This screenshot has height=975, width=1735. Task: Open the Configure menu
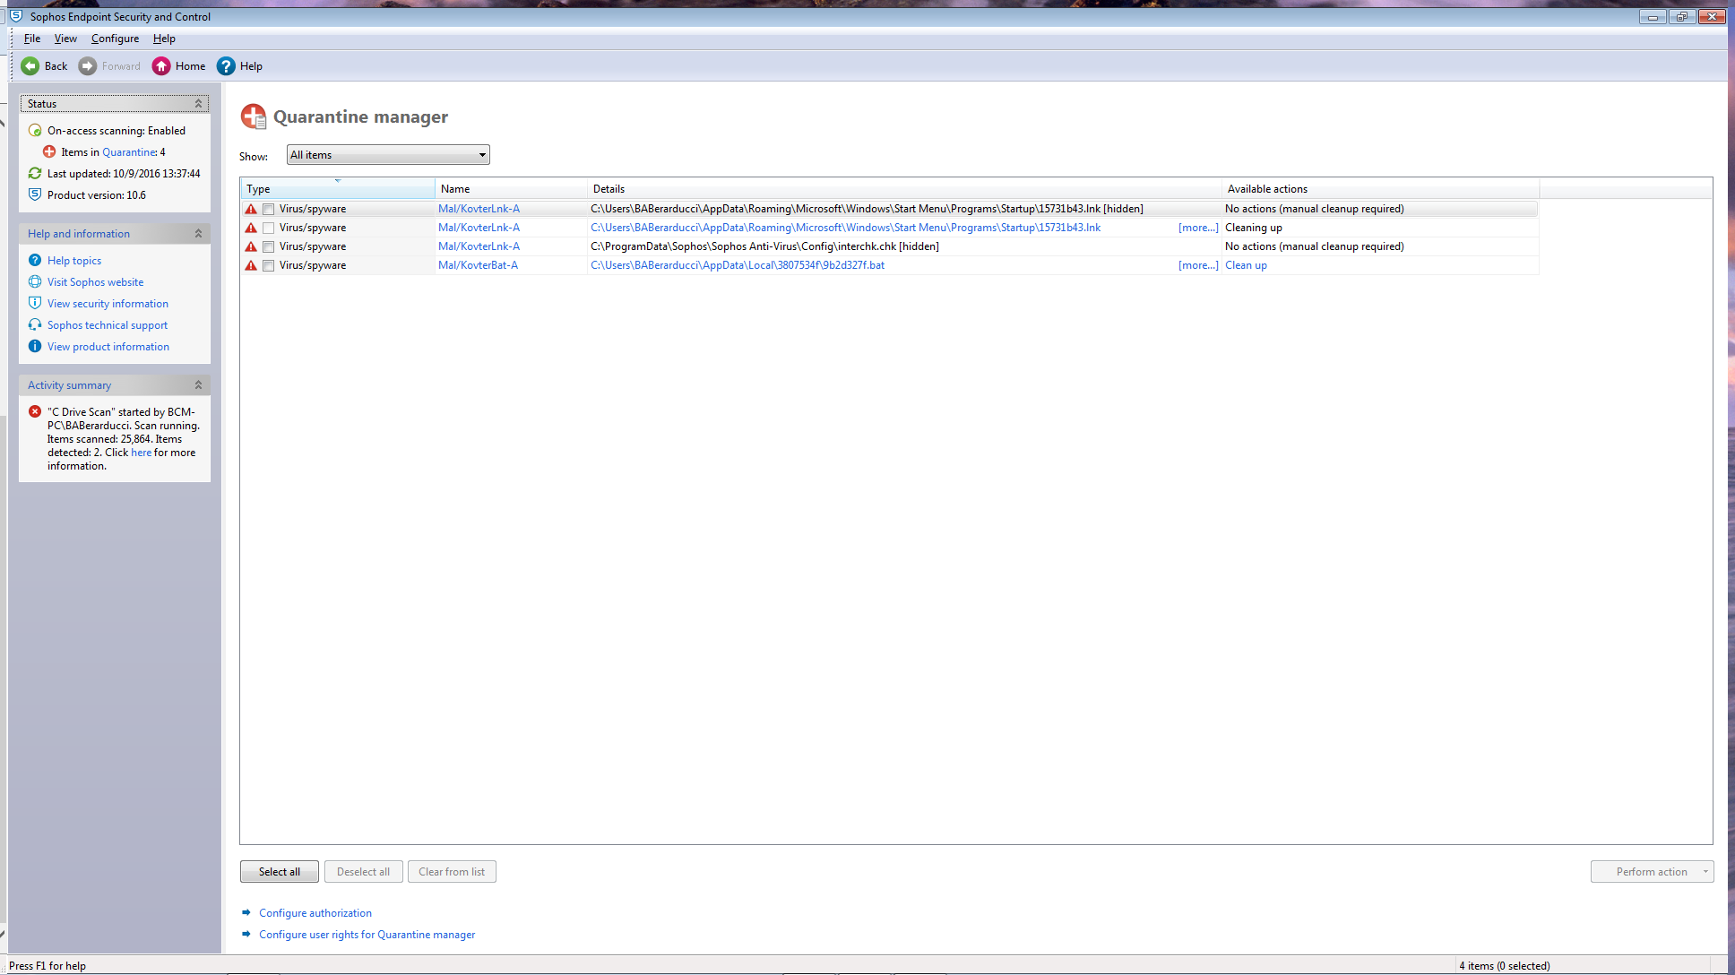[115, 39]
